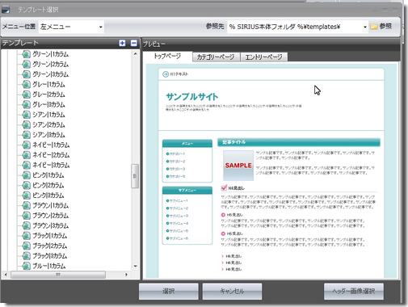Click the icon beside ブラウン|2カラム
Image resolution: width=408 pixels, height=307 pixels.
tap(26, 216)
